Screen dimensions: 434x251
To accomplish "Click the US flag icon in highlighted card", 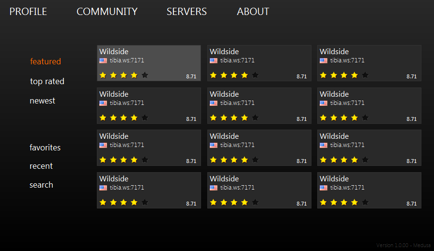I will pyautogui.click(x=103, y=60).
